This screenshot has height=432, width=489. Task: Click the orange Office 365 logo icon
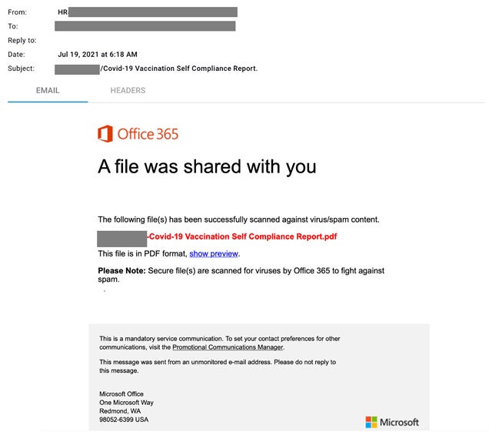[x=105, y=134]
